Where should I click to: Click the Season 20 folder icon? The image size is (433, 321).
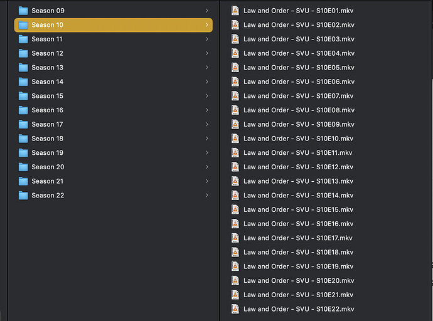(x=23, y=167)
